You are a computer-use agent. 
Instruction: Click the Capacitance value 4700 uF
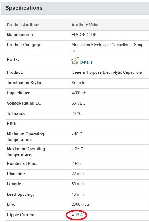click(x=79, y=93)
